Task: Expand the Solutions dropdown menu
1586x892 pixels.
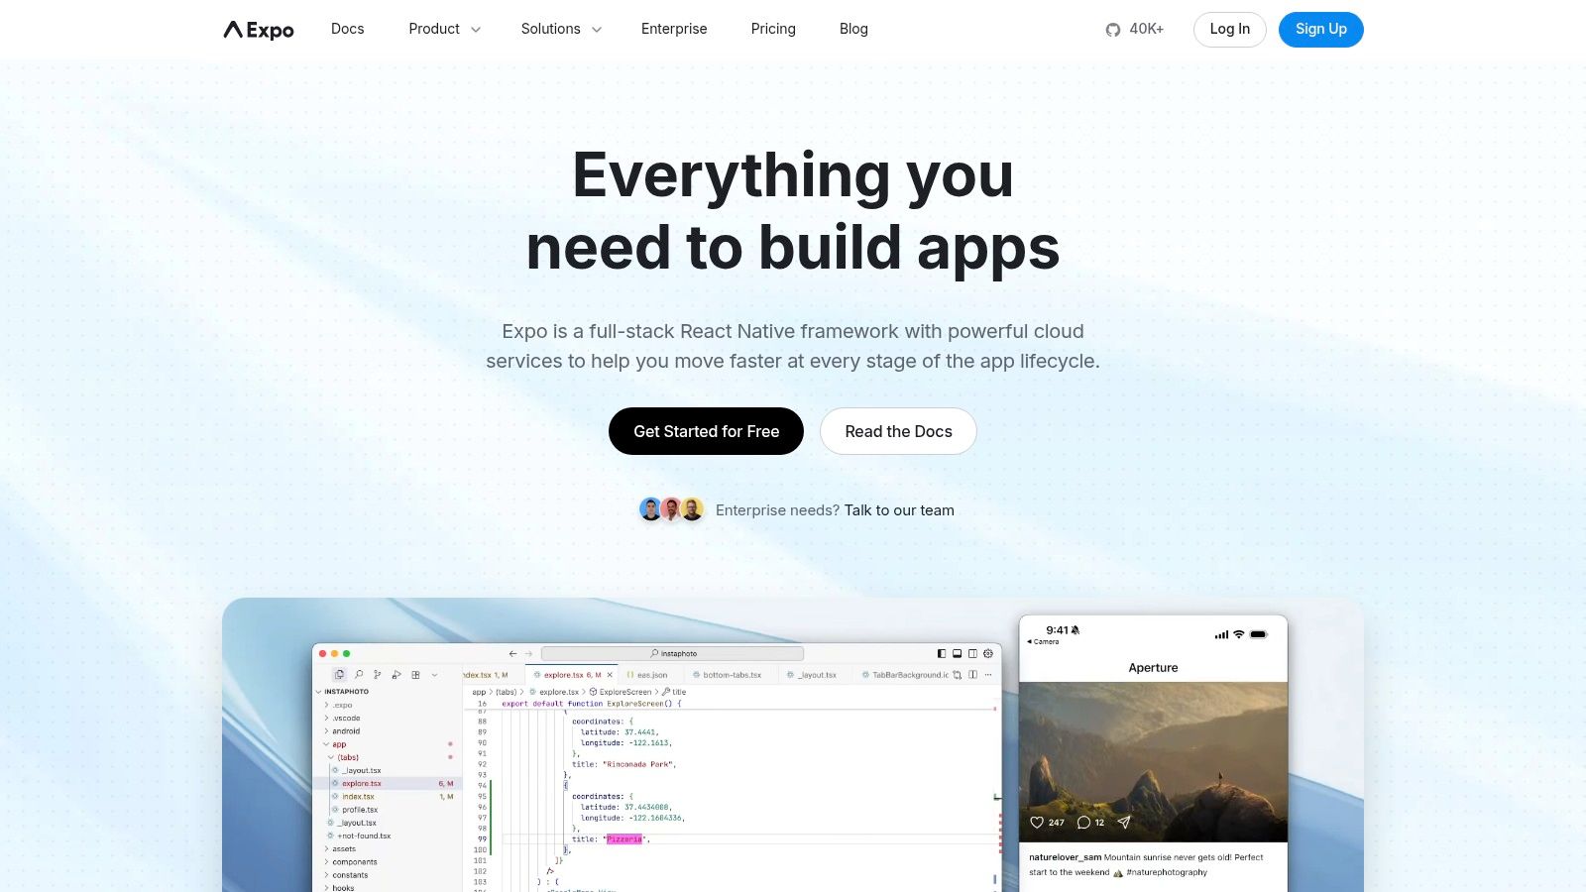Action: [561, 30]
